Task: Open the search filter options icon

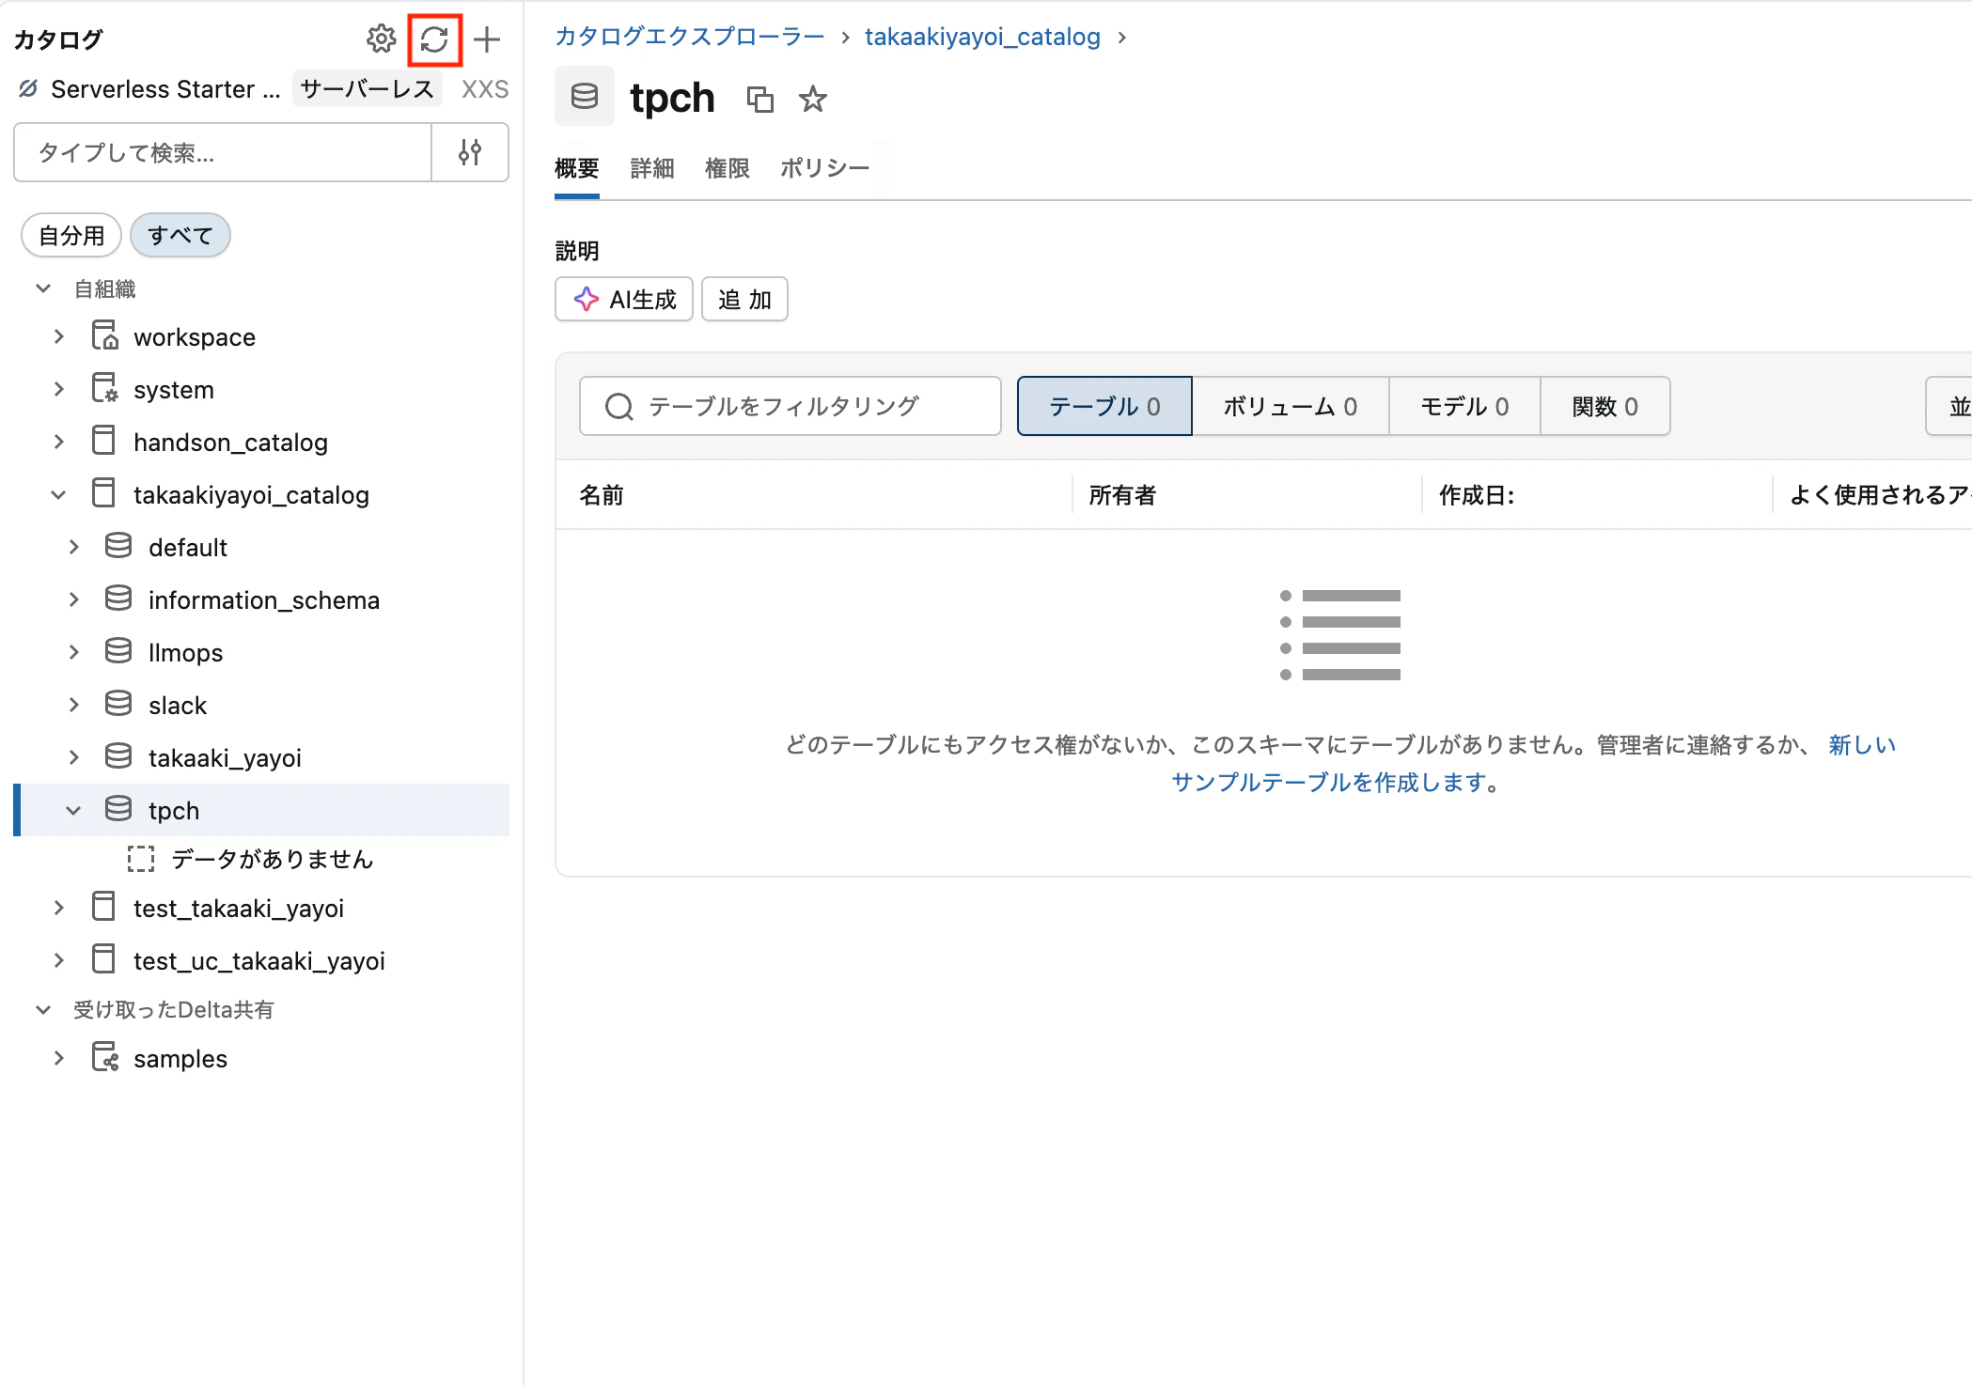Action: tap(470, 152)
